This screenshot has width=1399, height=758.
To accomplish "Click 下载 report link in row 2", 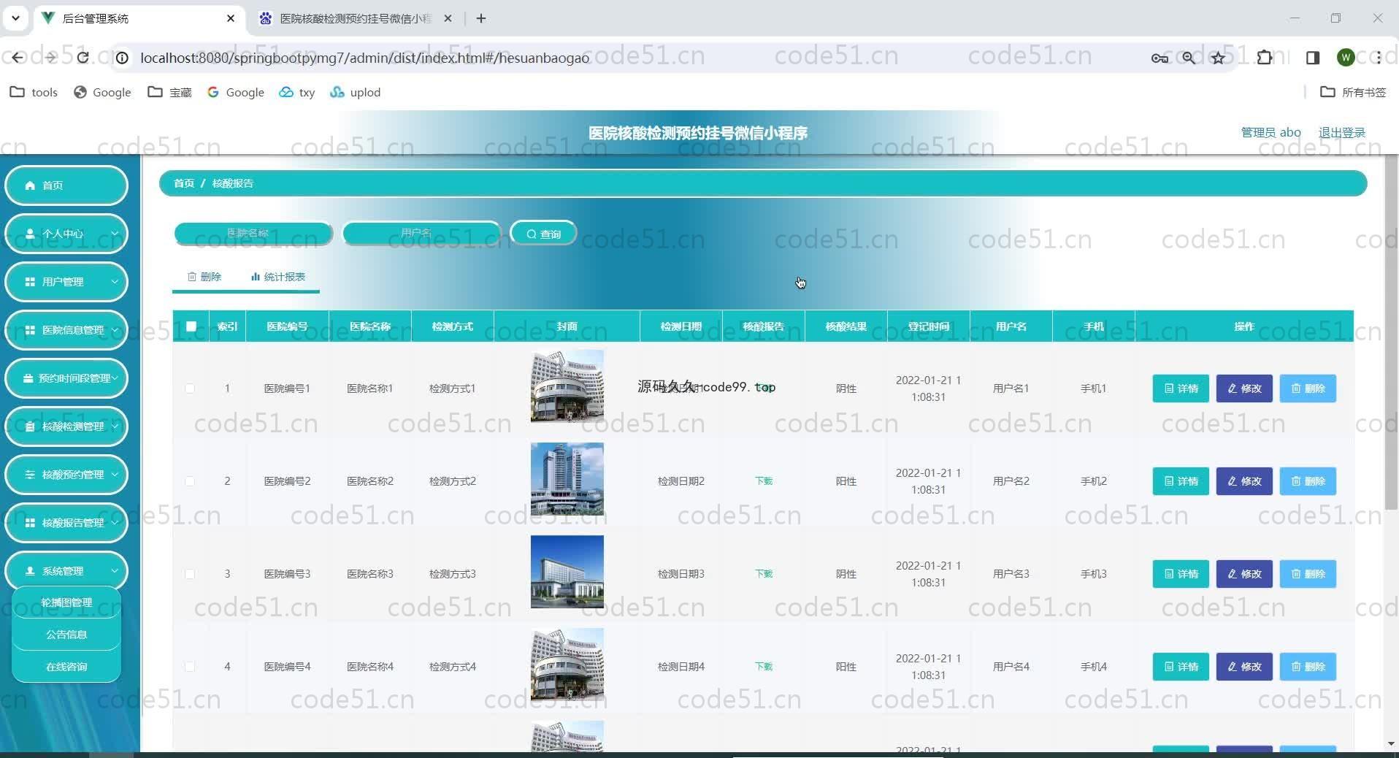I will coord(764,481).
